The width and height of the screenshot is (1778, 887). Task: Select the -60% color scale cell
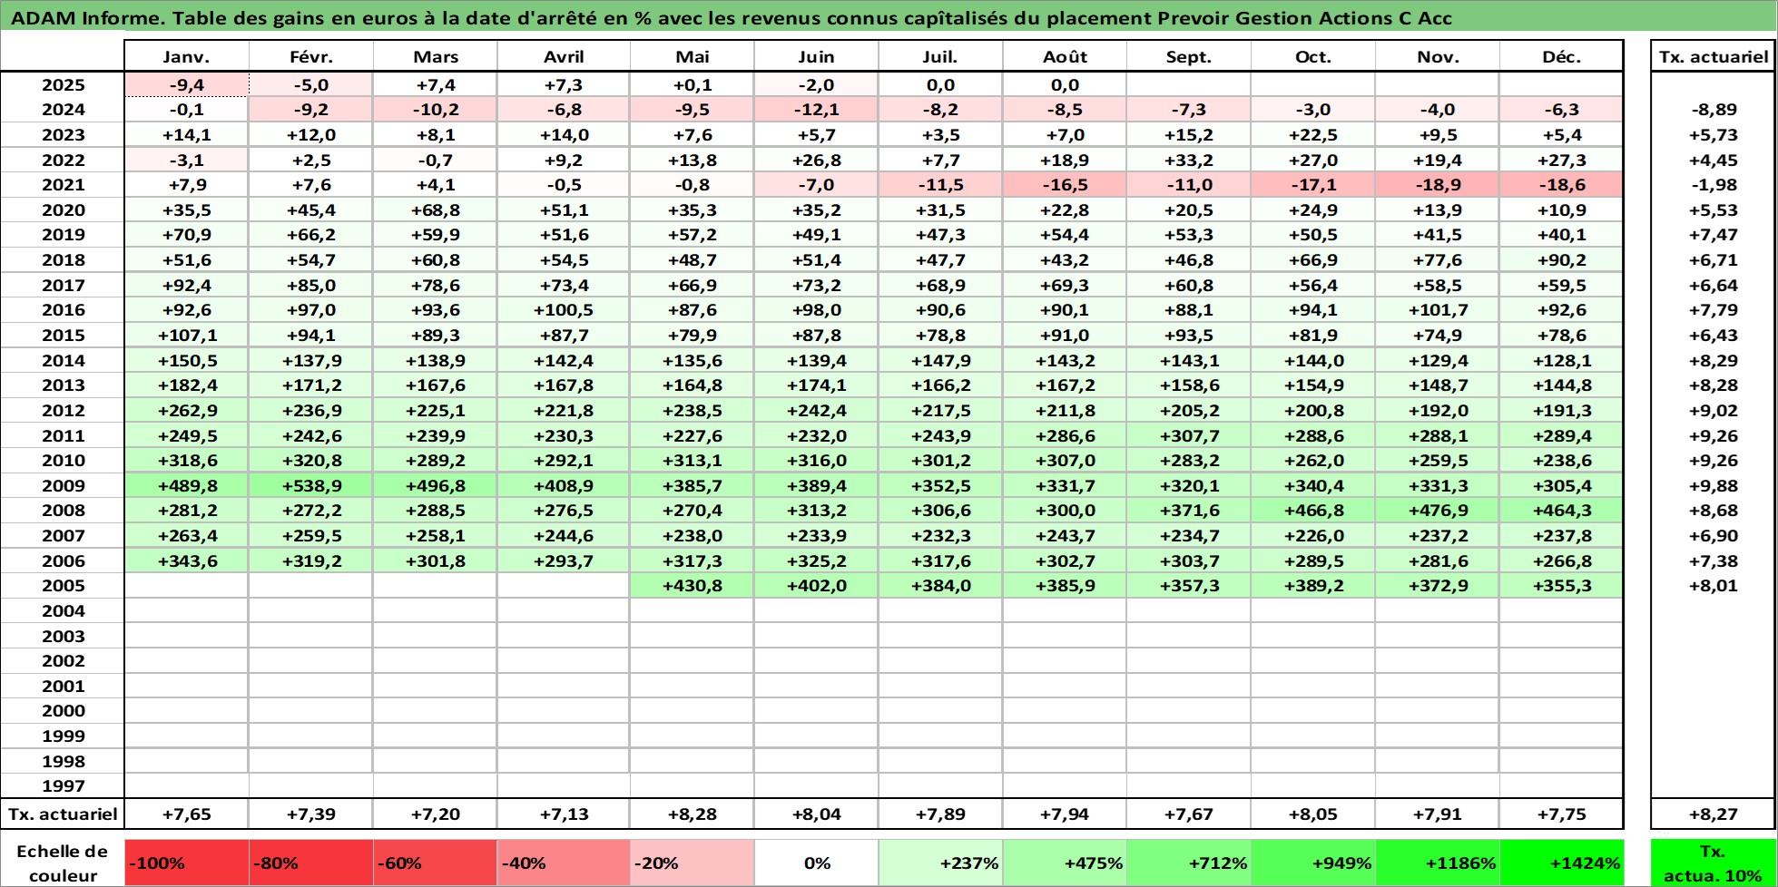(x=436, y=863)
